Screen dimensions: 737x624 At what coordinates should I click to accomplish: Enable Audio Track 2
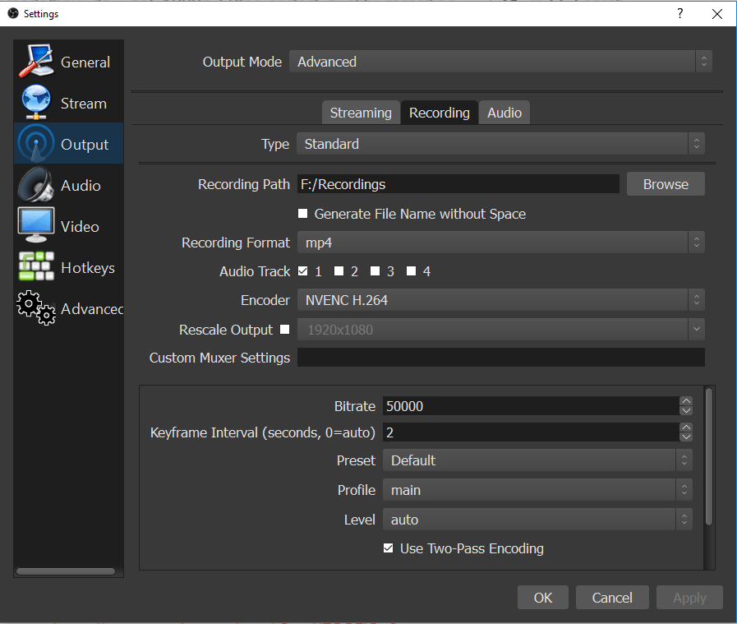(x=340, y=270)
